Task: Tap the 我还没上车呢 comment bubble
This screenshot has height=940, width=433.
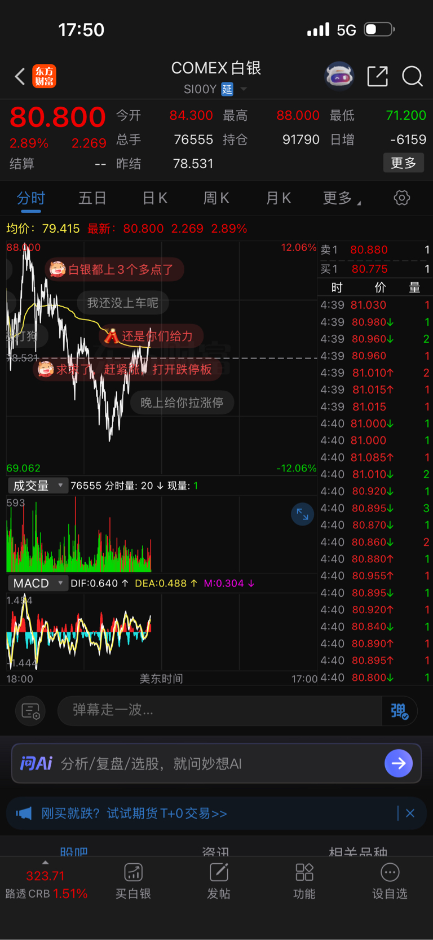Action: pos(123,303)
